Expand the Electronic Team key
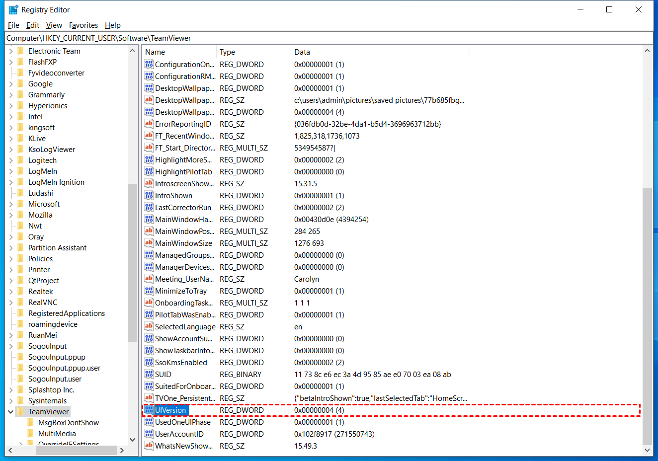 [x=11, y=51]
